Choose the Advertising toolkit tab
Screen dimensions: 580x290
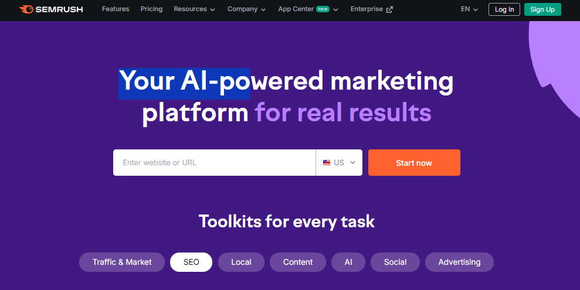point(459,262)
